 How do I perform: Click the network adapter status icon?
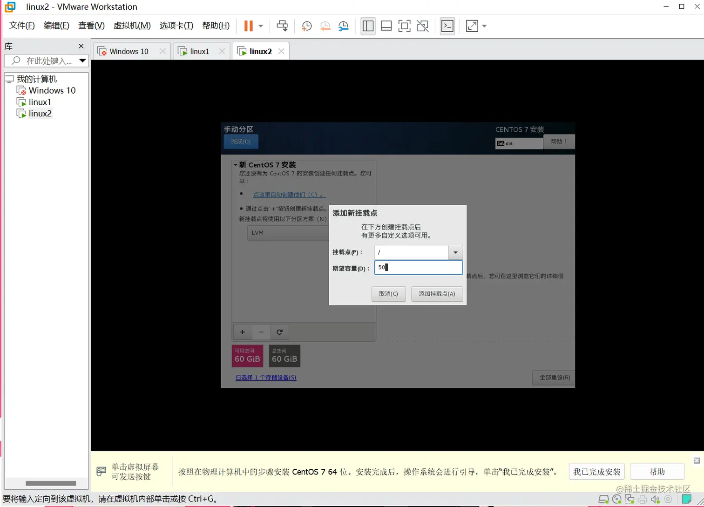point(629,500)
